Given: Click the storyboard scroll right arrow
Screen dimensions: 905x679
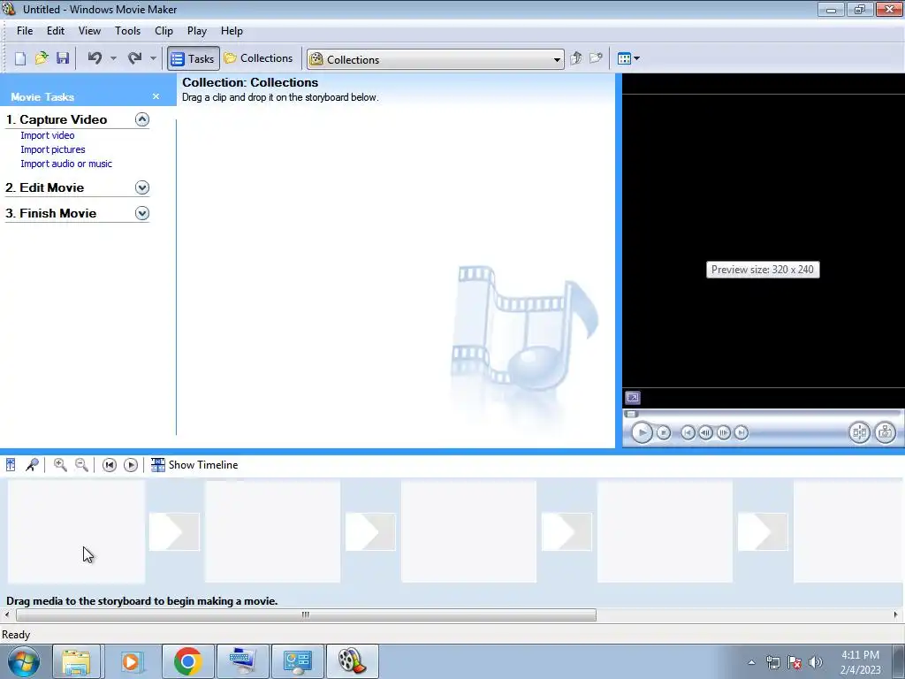Looking at the screenshot, I should pyautogui.click(x=896, y=615).
